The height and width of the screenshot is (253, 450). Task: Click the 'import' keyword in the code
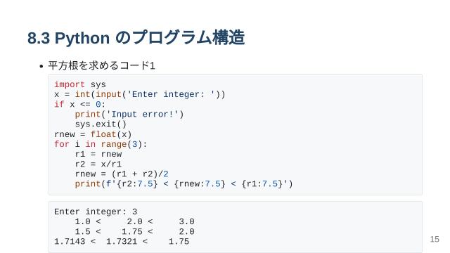coord(70,84)
